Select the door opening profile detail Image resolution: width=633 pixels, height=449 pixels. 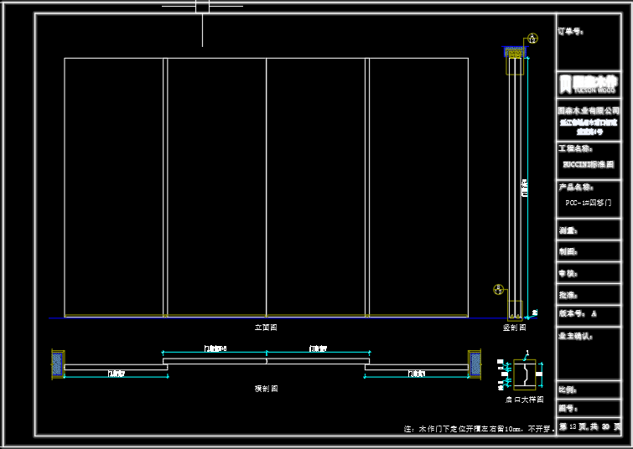click(x=525, y=374)
